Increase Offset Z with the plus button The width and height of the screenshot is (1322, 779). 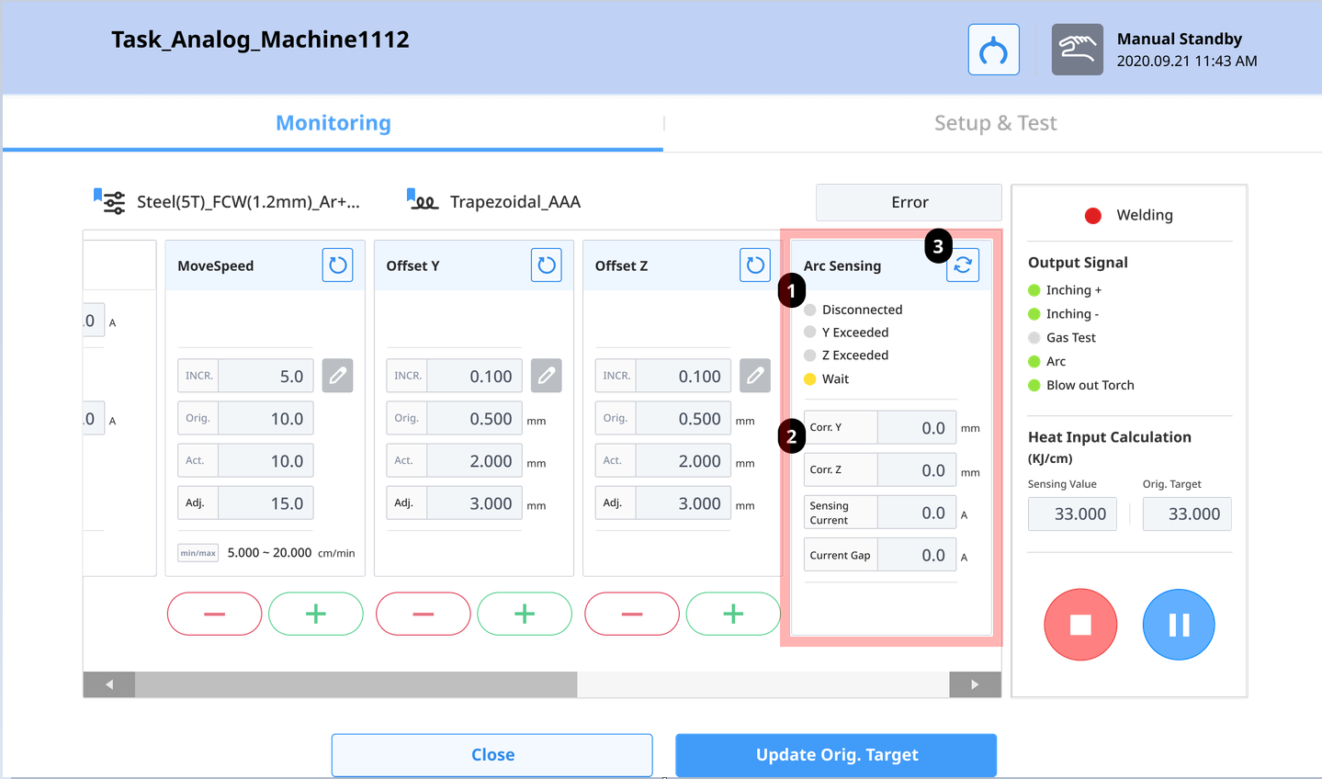pos(732,614)
